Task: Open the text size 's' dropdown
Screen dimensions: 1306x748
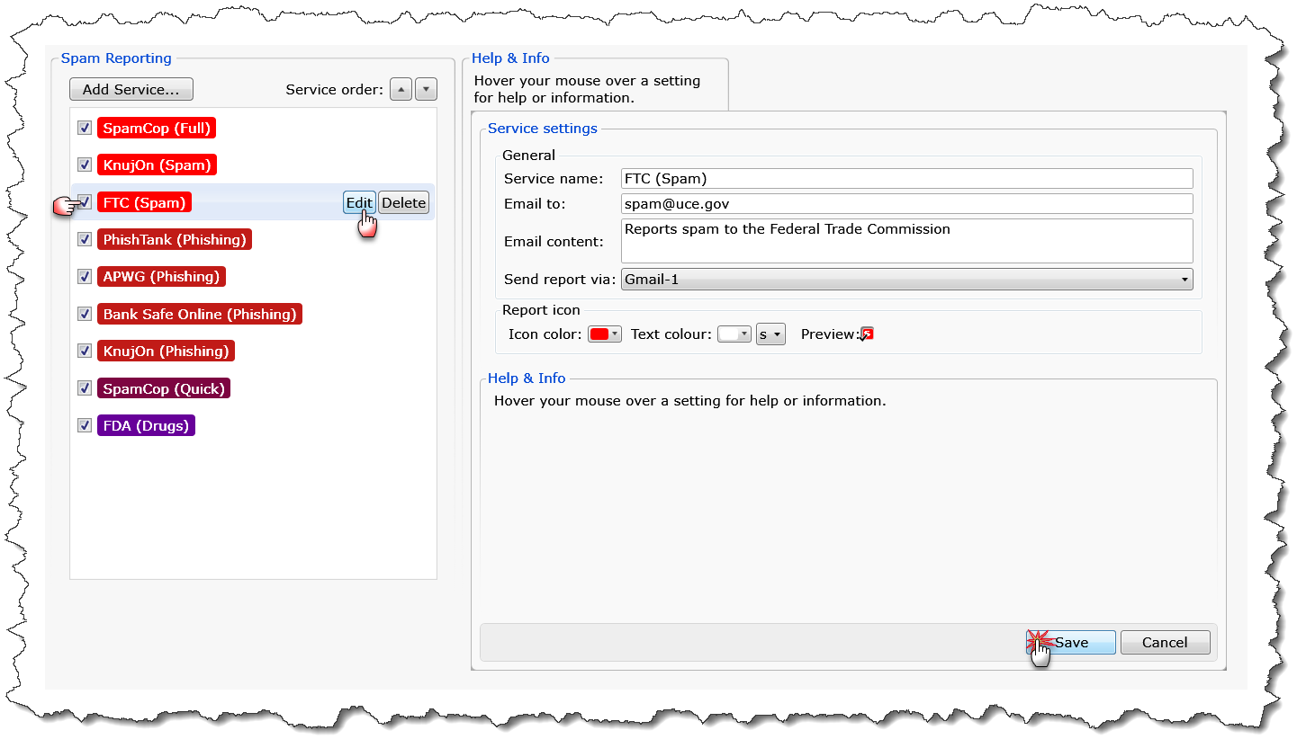Action: (x=770, y=334)
